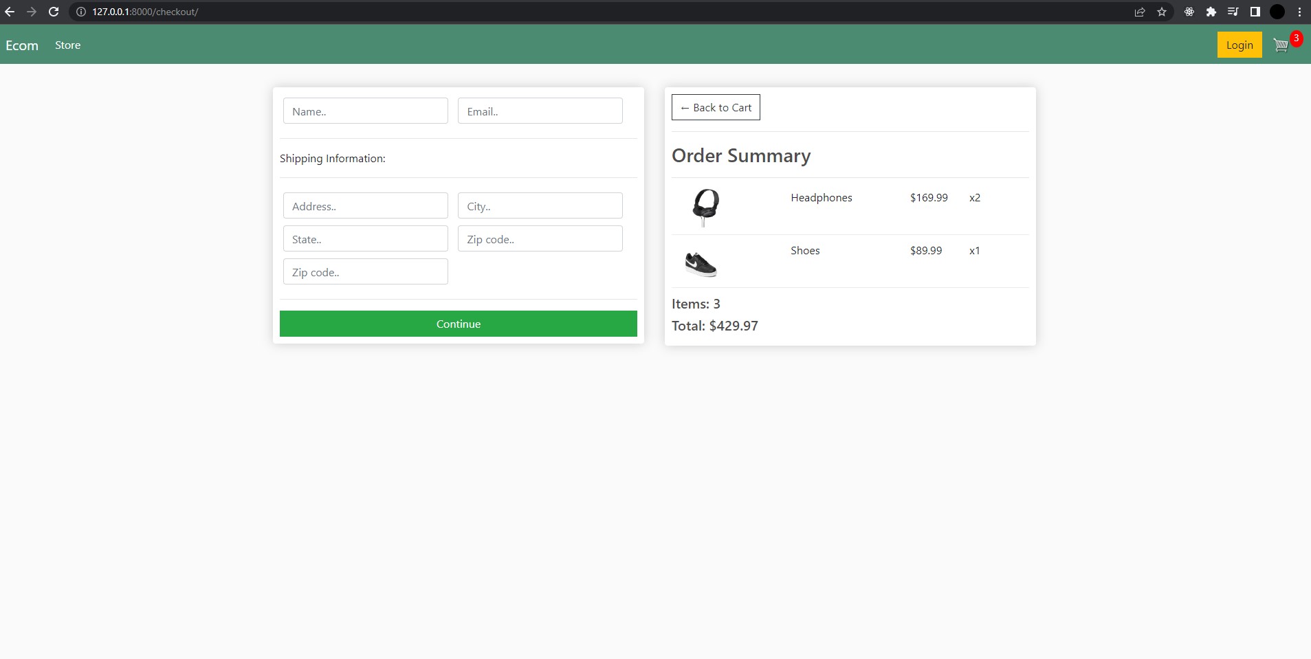Open the share icon in the address bar
The height and width of the screenshot is (659, 1311).
pyautogui.click(x=1140, y=12)
